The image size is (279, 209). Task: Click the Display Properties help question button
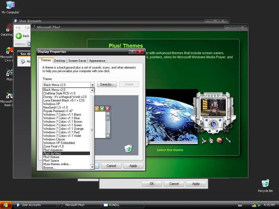(x=132, y=51)
